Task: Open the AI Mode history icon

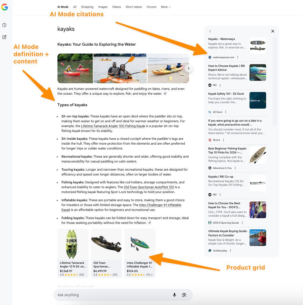Action: (x=4, y=25)
